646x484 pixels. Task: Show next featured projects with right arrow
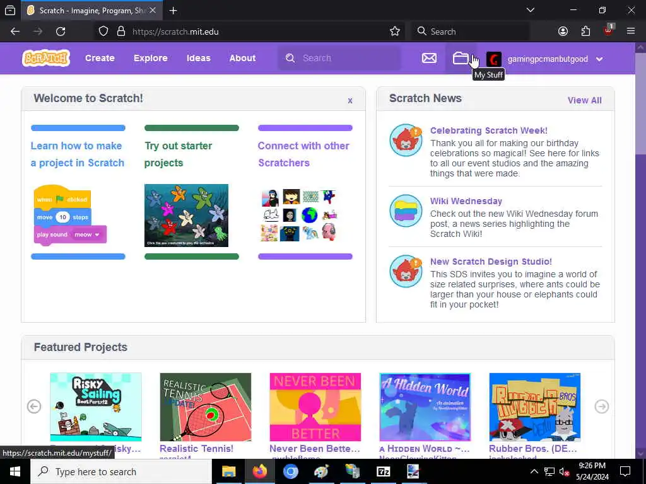point(601,406)
